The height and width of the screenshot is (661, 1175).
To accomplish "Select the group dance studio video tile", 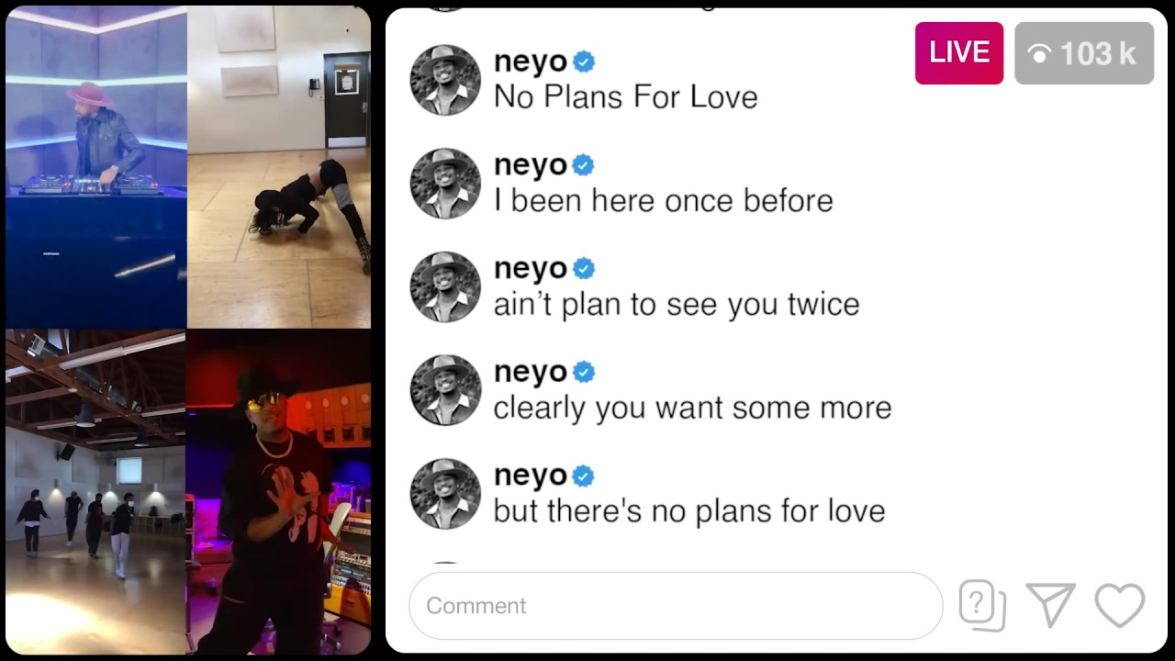I will pos(95,492).
